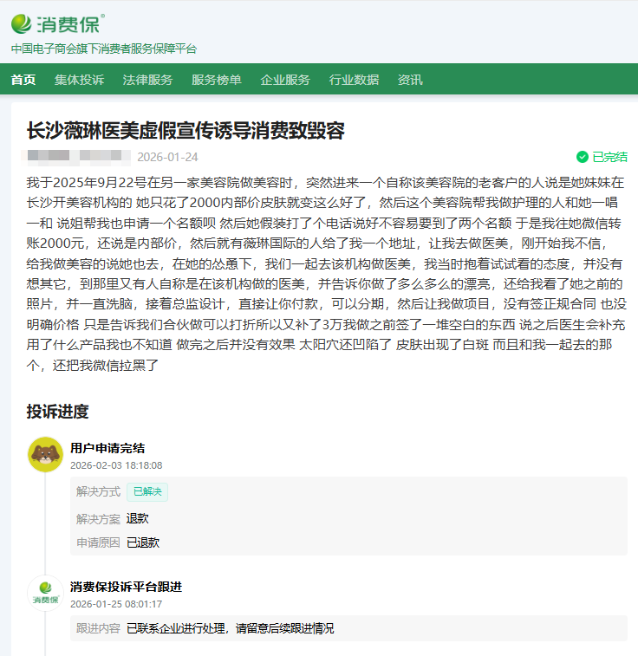This screenshot has height=656, width=638.
Task: Click the 申请原因 label
Action: (x=98, y=542)
